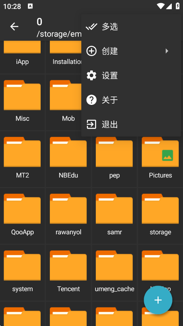Image resolution: width=183 pixels, height=326 pixels.
Task: Click the exit-arrow 退出 icon
Action: pyautogui.click(x=91, y=124)
